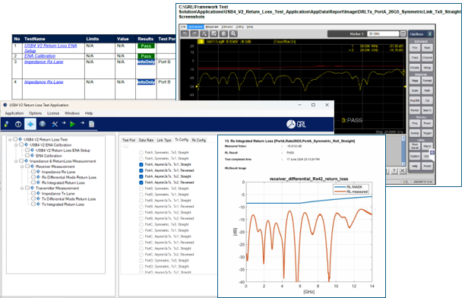Open Impedance Rx Lane link in row 4
The height and width of the screenshot is (298, 468).
(43, 82)
